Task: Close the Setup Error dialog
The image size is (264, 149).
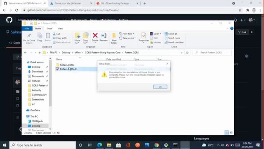Action: [167, 63]
